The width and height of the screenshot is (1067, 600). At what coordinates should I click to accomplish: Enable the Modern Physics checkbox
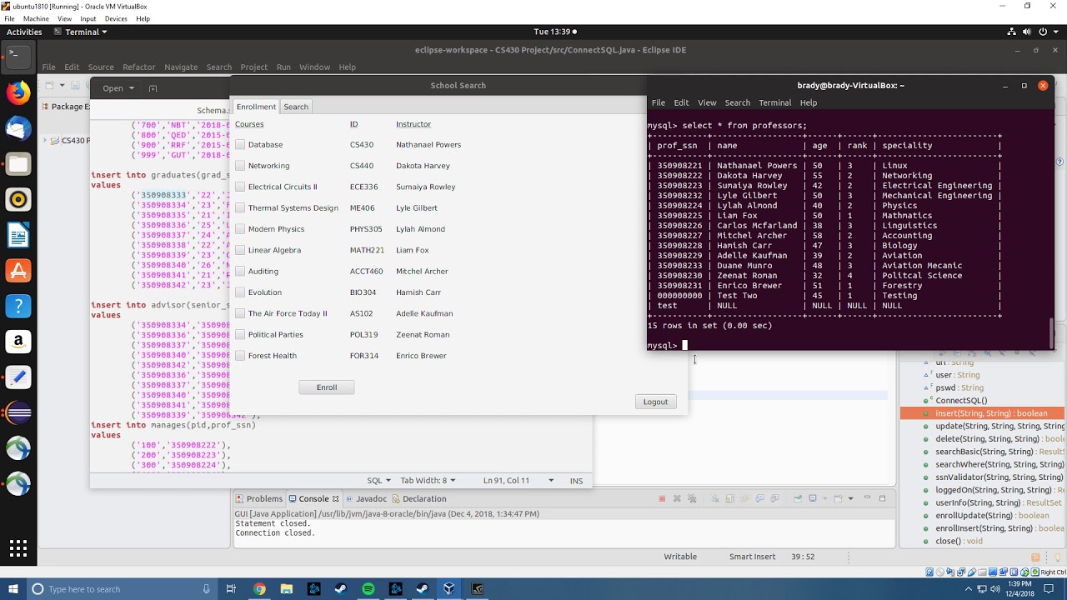point(240,229)
